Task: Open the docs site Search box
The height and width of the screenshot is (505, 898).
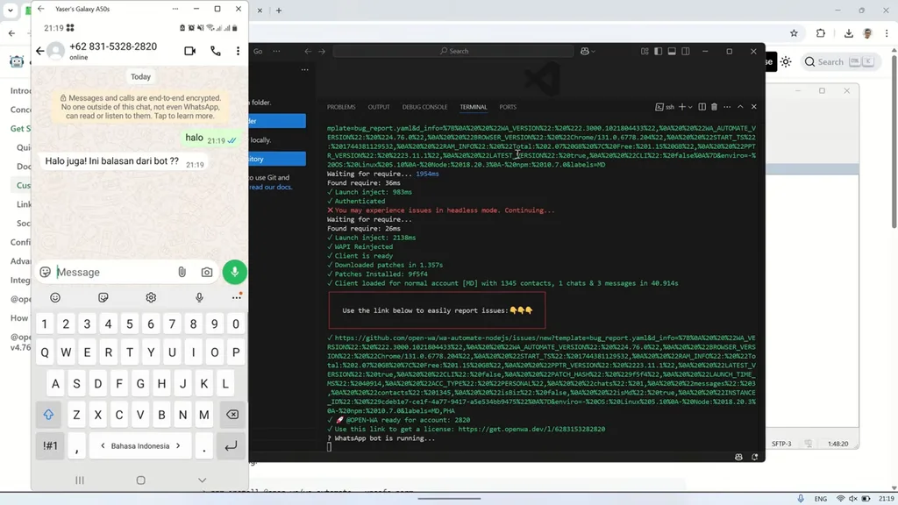Action: (x=839, y=61)
